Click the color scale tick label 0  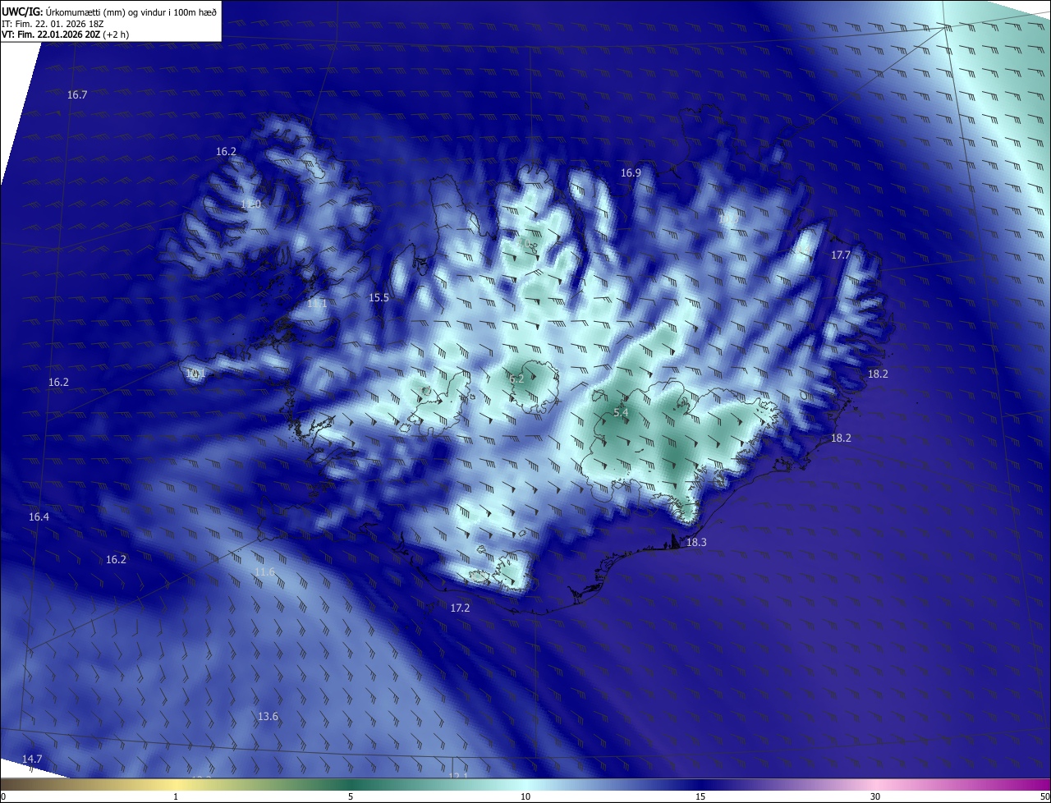pyautogui.click(x=3, y=796)
